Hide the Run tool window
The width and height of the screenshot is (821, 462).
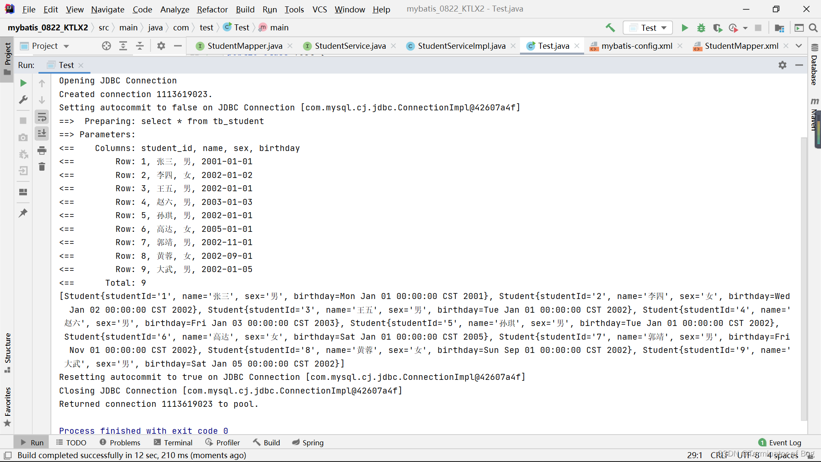click(799, 65)
